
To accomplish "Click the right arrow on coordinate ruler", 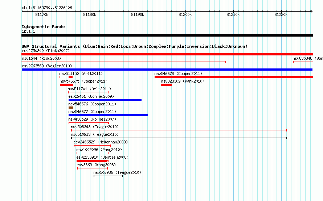I will [x=312, y=11].
